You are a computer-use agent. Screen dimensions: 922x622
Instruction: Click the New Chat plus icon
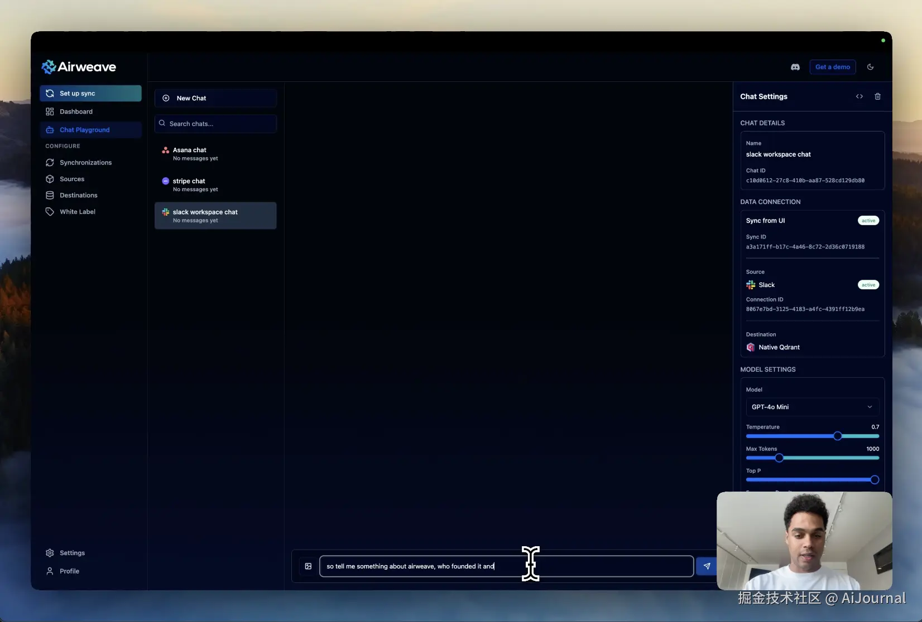coord(166,98)
